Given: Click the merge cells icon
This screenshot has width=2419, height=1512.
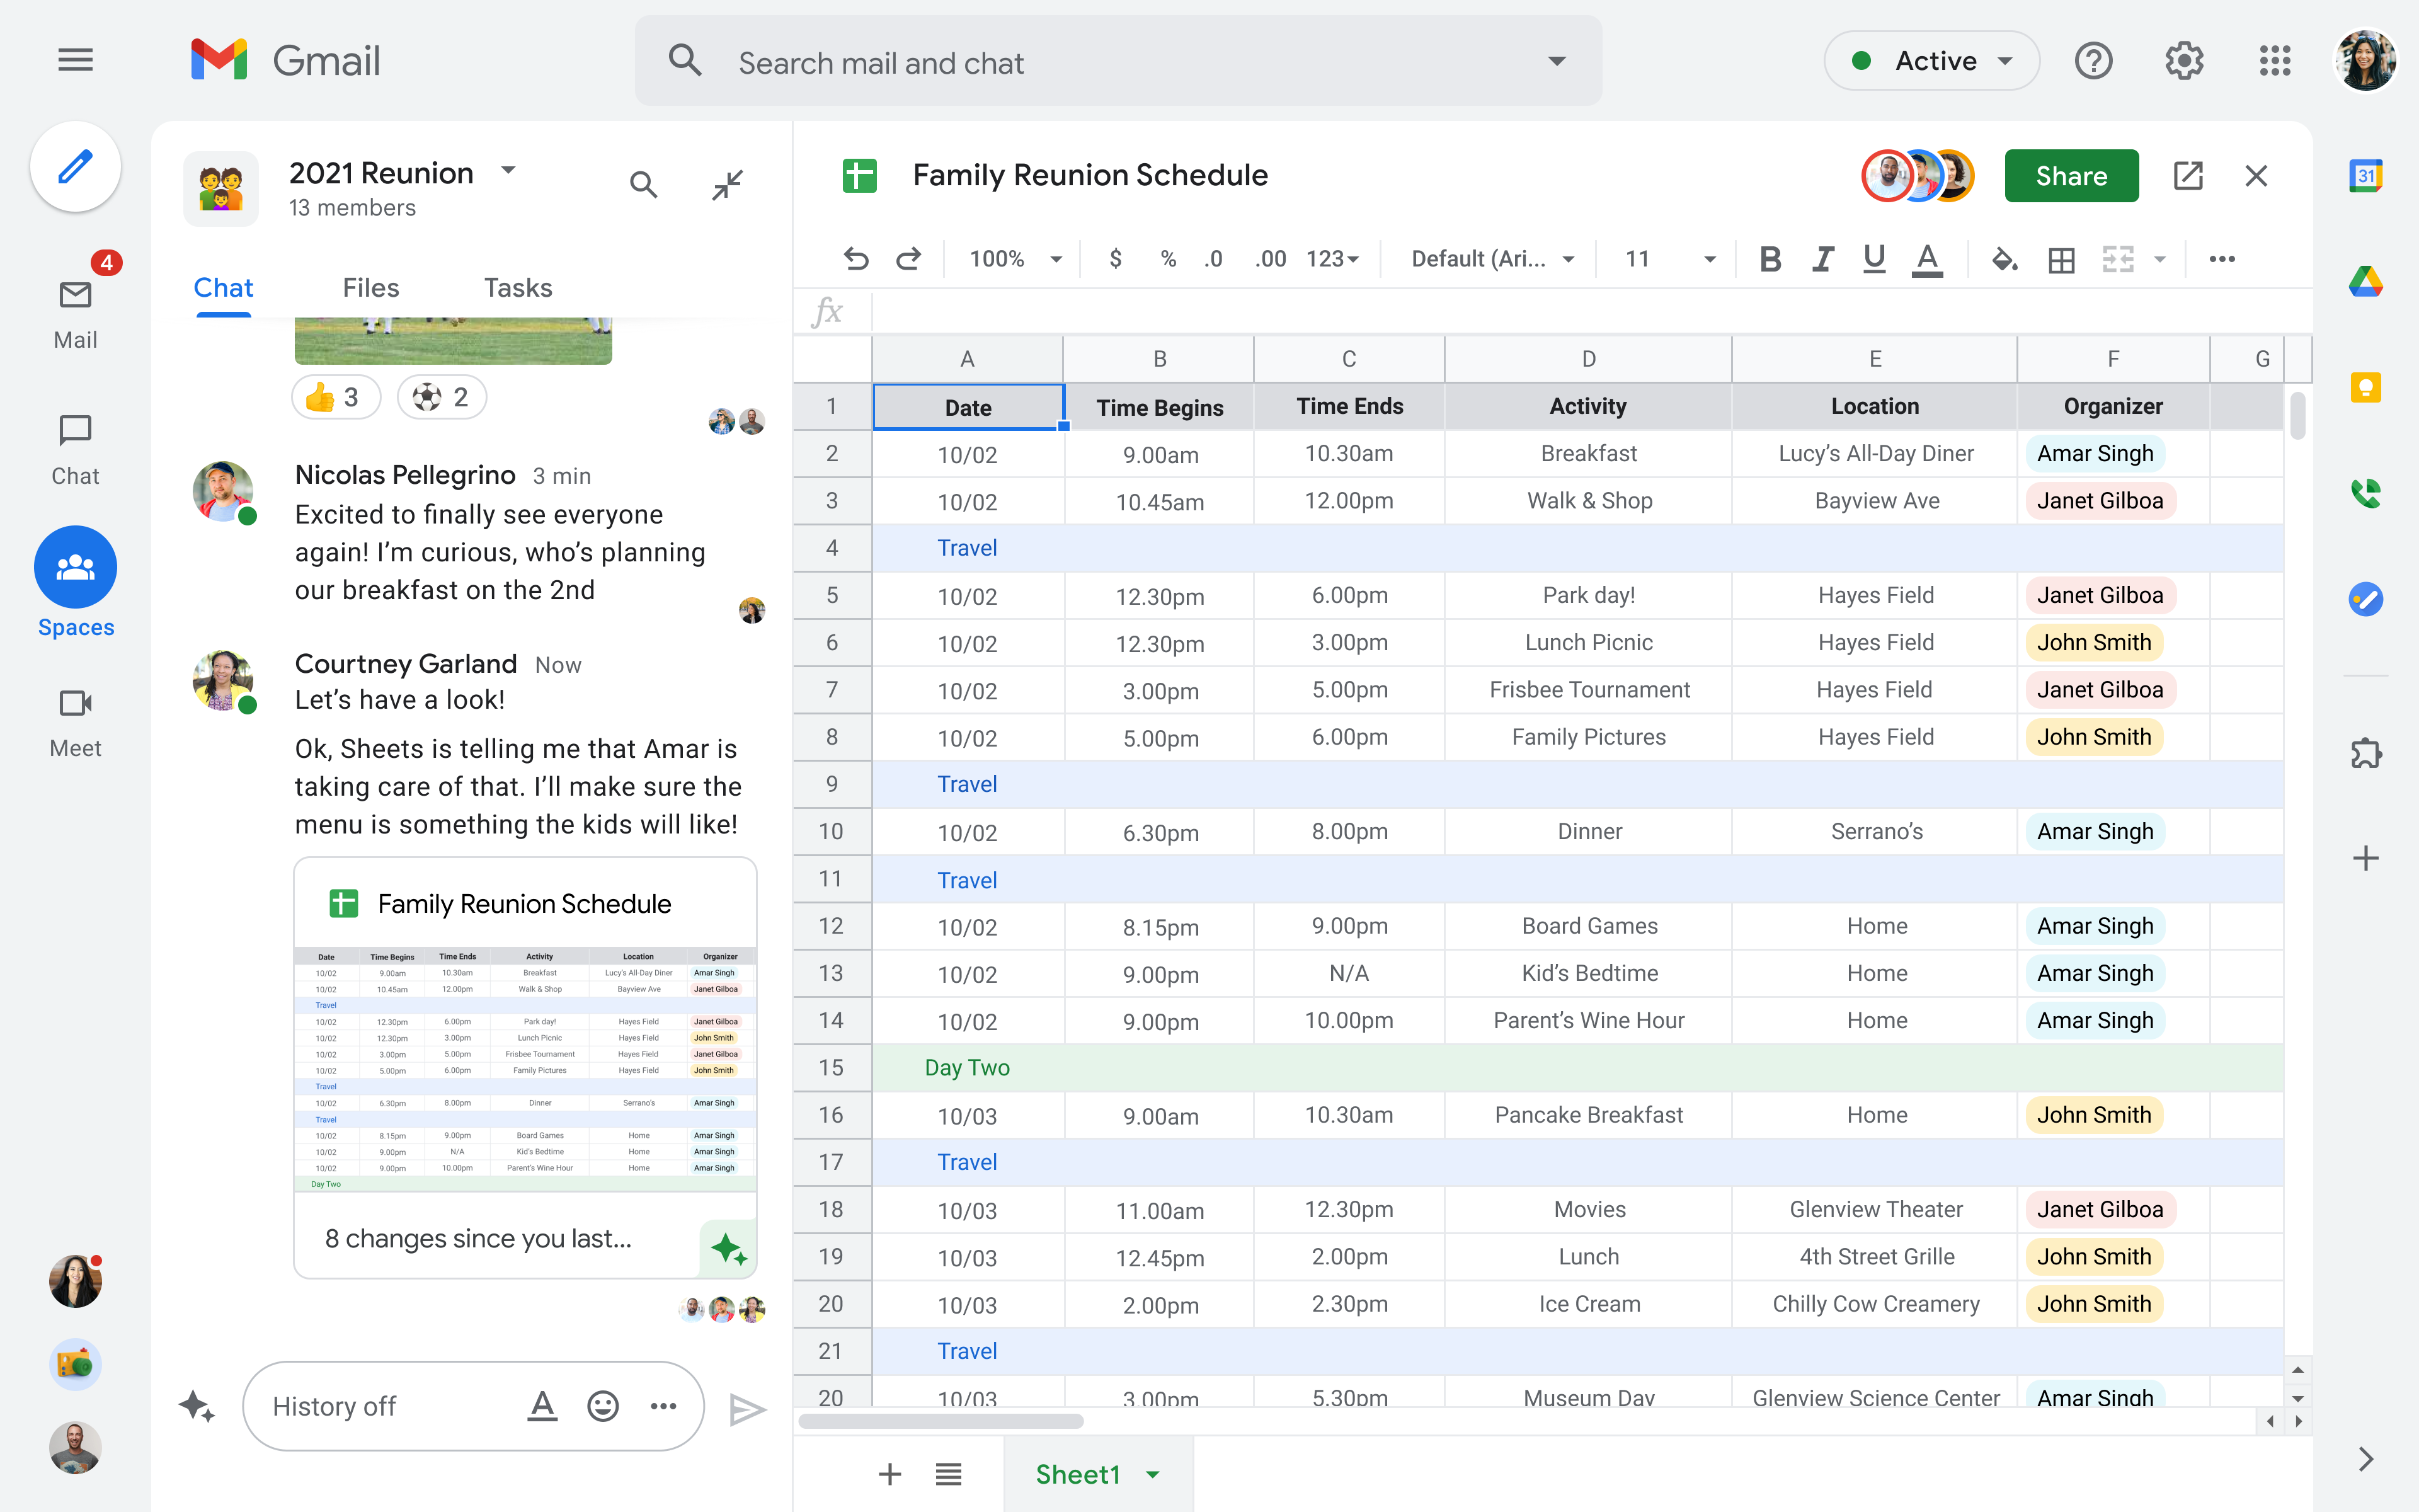Looking at the screenshot, I should (x=2118, y=260).
